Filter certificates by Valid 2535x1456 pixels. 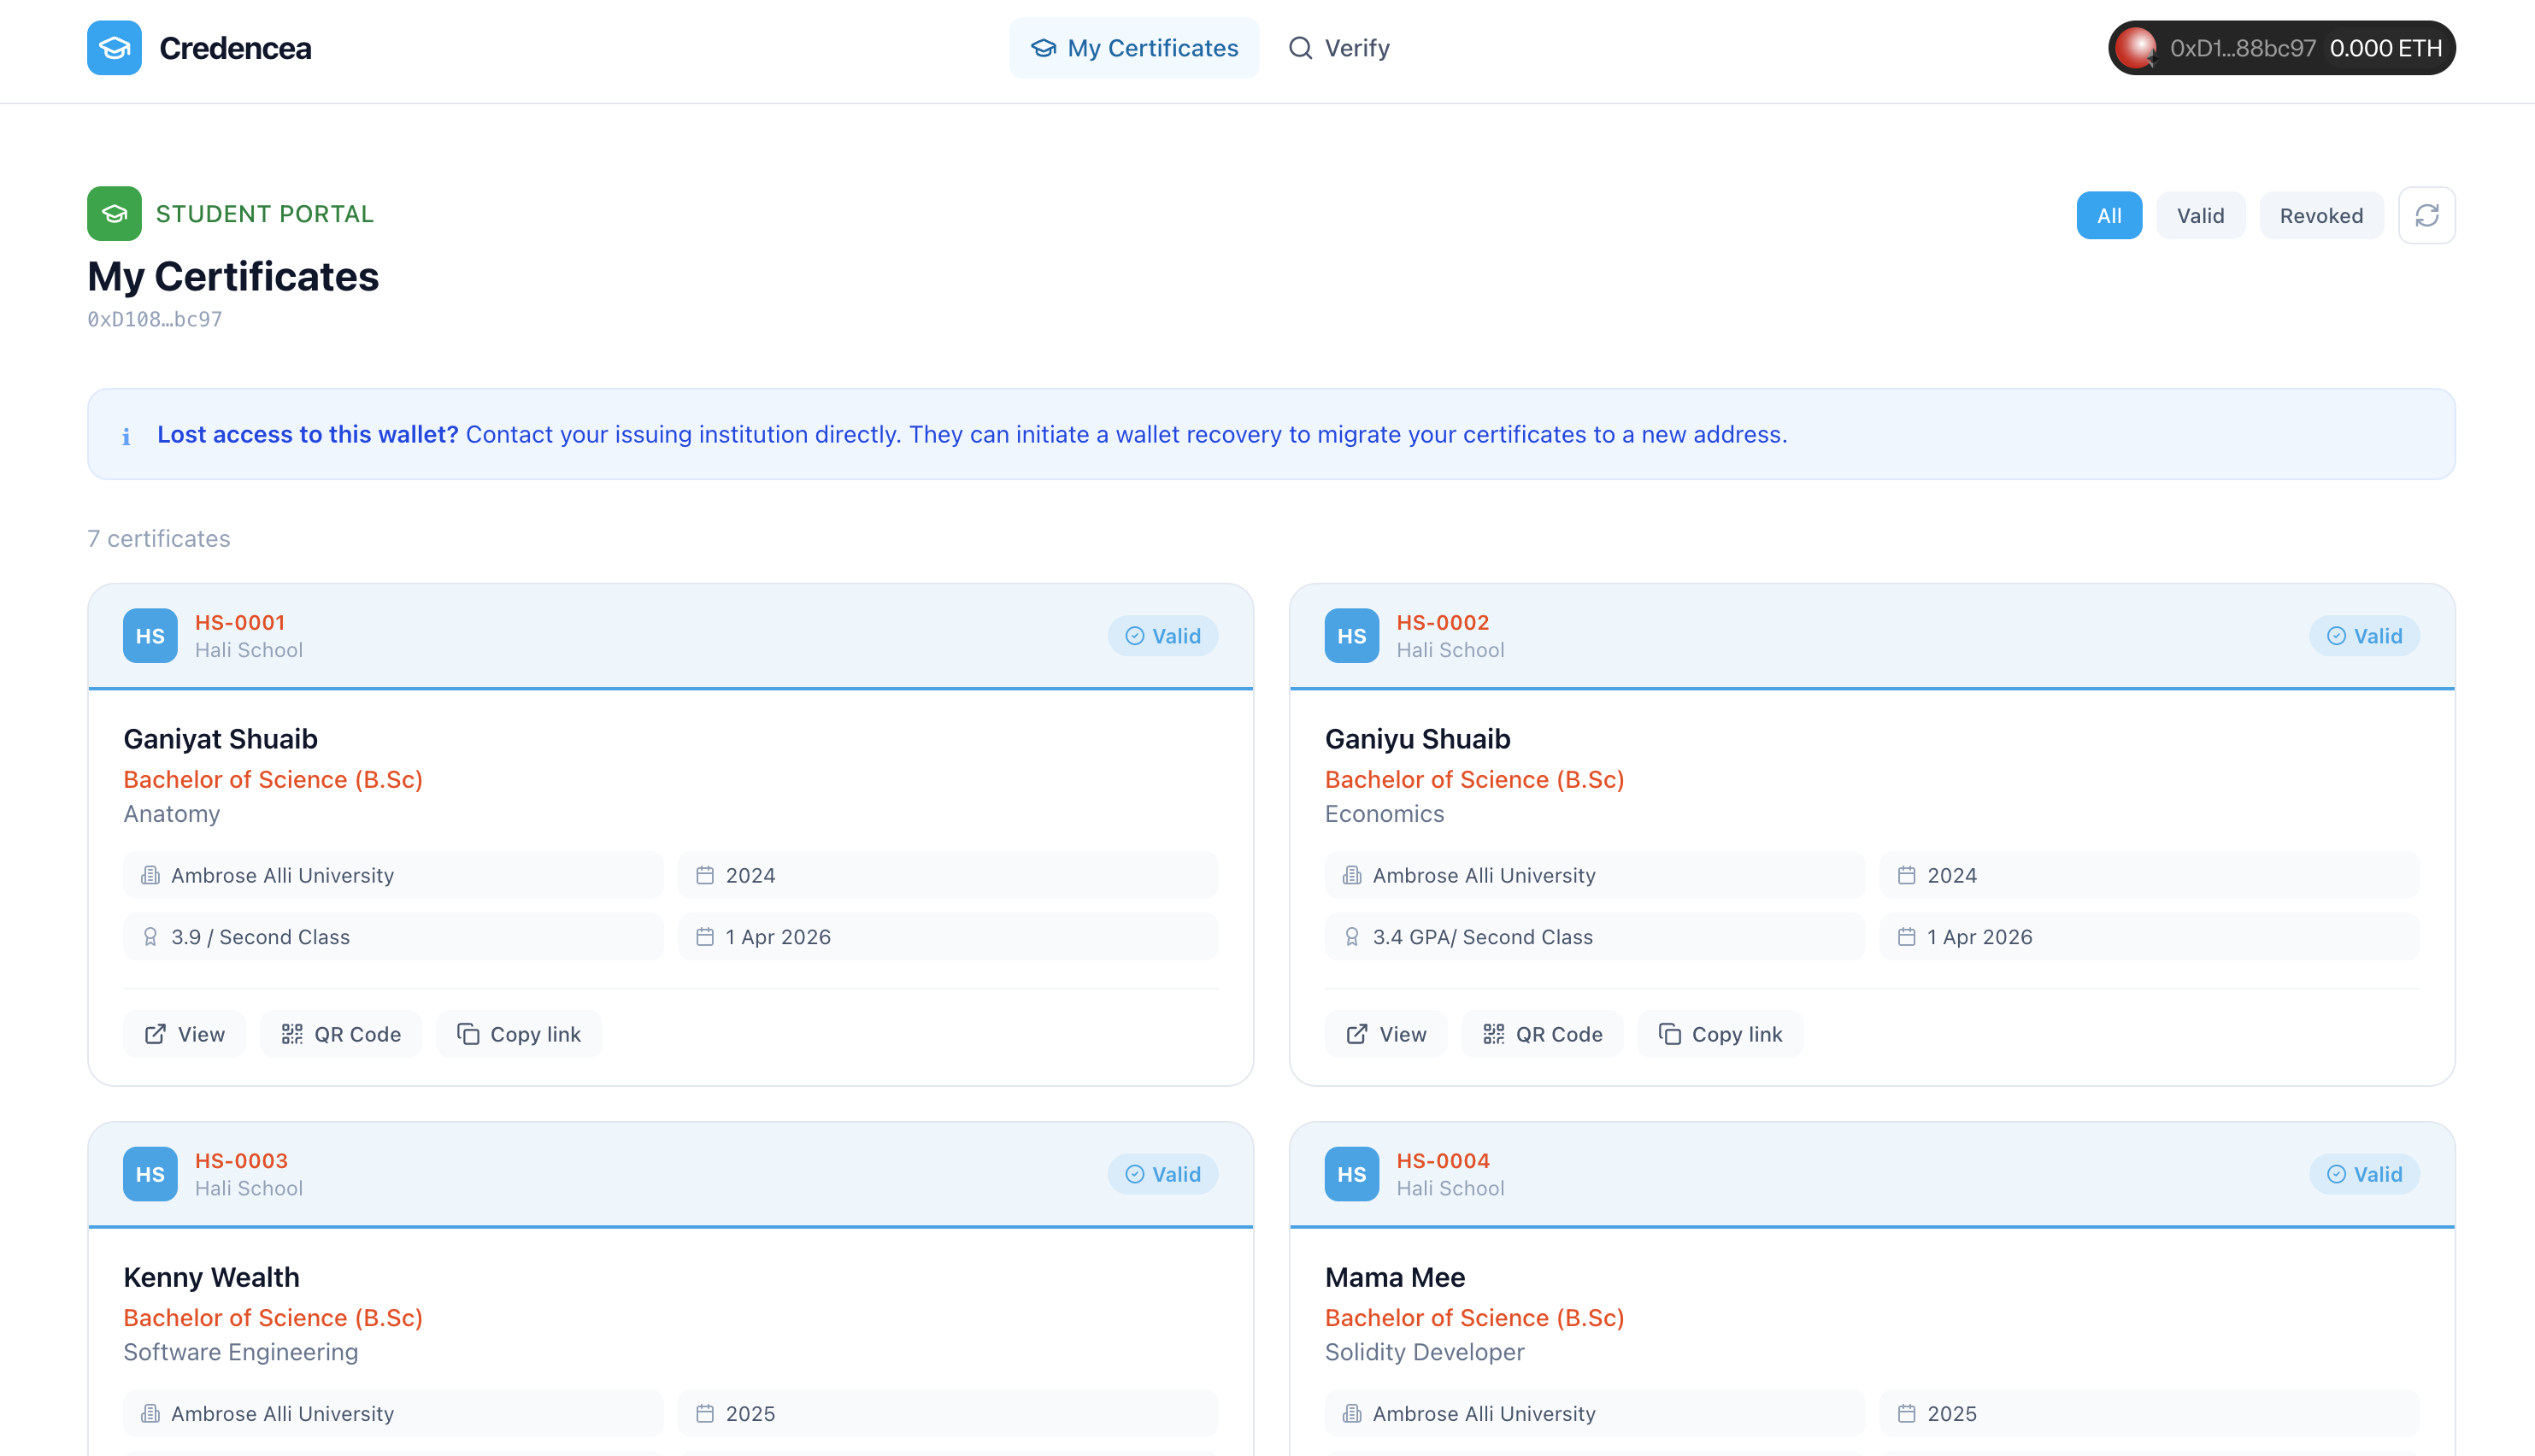point(2200,215)
